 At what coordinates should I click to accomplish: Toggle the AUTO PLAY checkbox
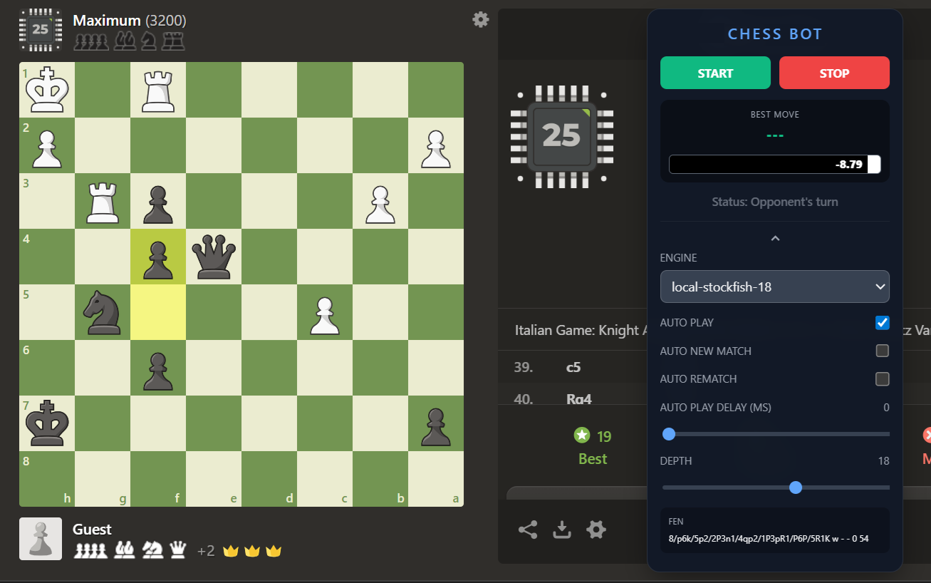point(883,323)
